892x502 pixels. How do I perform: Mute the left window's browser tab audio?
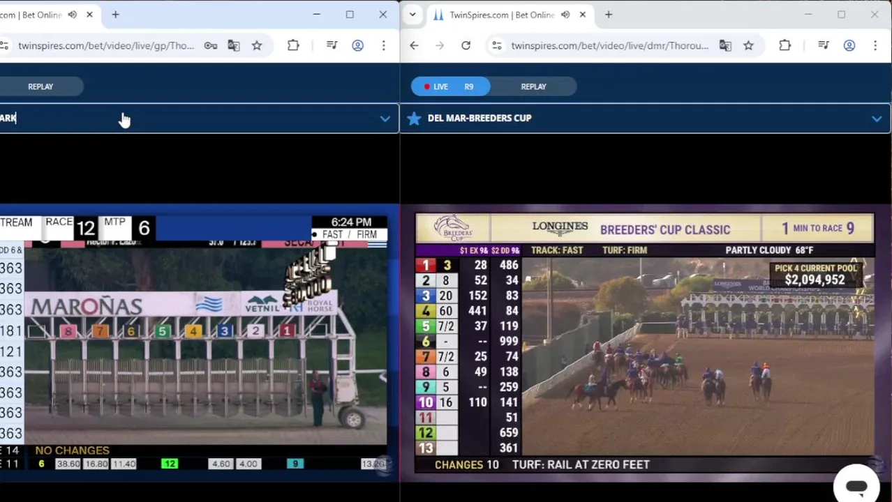(72, 15)
